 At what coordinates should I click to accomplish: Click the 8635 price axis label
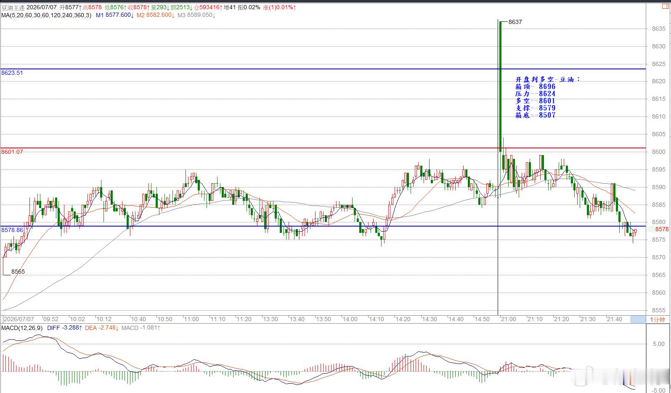659,29
